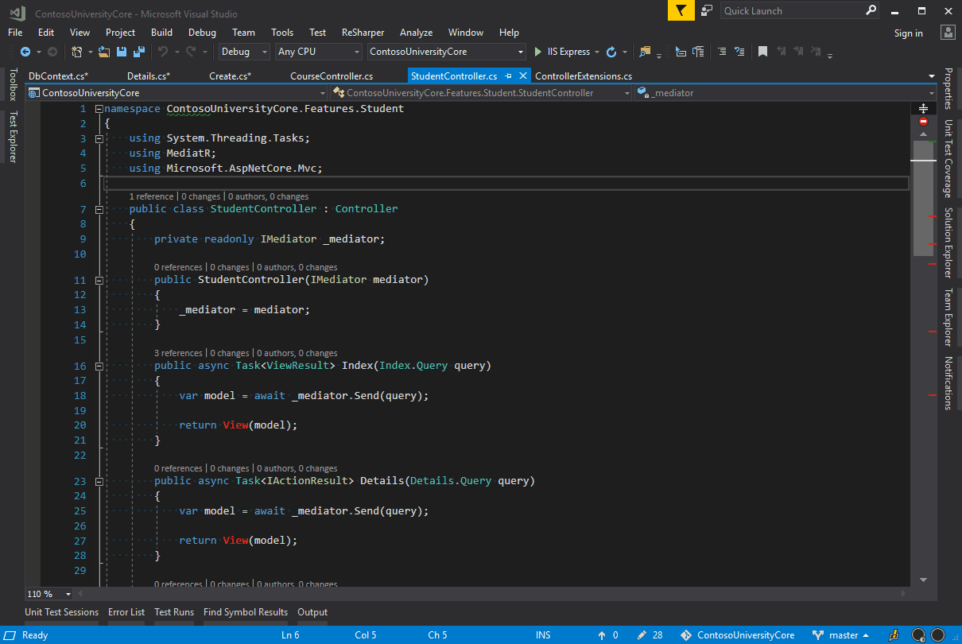Click ContosoUniversityCore repository in status bar
Screen dimensions: 962x644
738,635
